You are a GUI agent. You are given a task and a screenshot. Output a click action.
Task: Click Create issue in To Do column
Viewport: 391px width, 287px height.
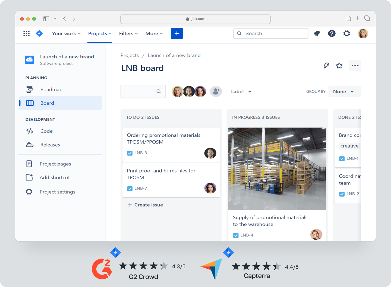click(145, 205)
